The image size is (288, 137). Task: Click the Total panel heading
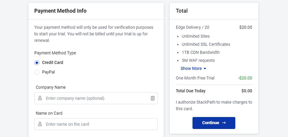pos(182,11)
